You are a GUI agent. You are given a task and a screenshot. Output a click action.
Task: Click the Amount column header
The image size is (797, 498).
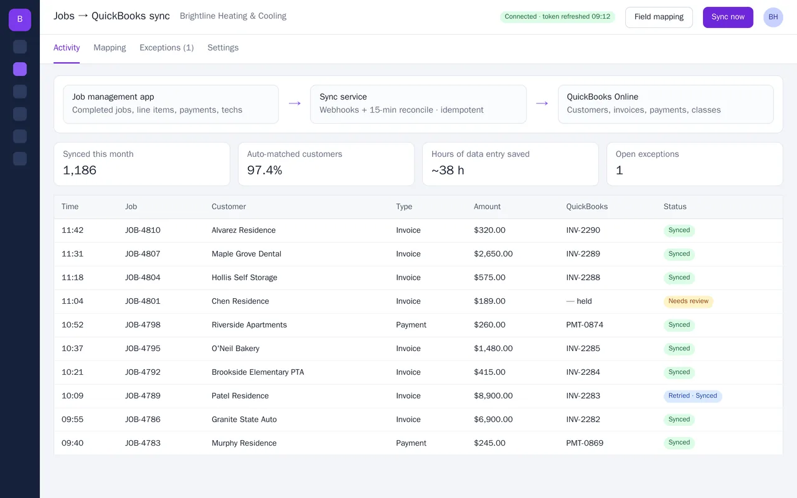pos(487,207)
